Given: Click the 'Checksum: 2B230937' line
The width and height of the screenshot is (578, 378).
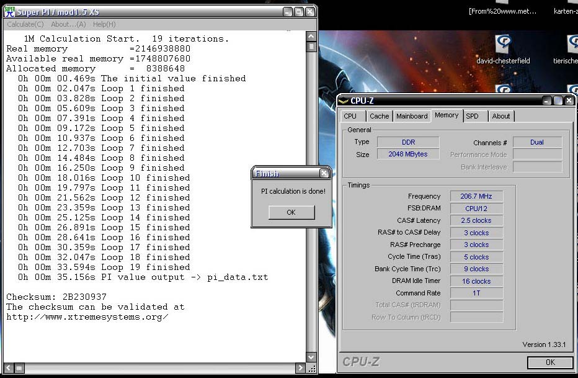Looking at the screenshot, I should [x=56, y=297].
